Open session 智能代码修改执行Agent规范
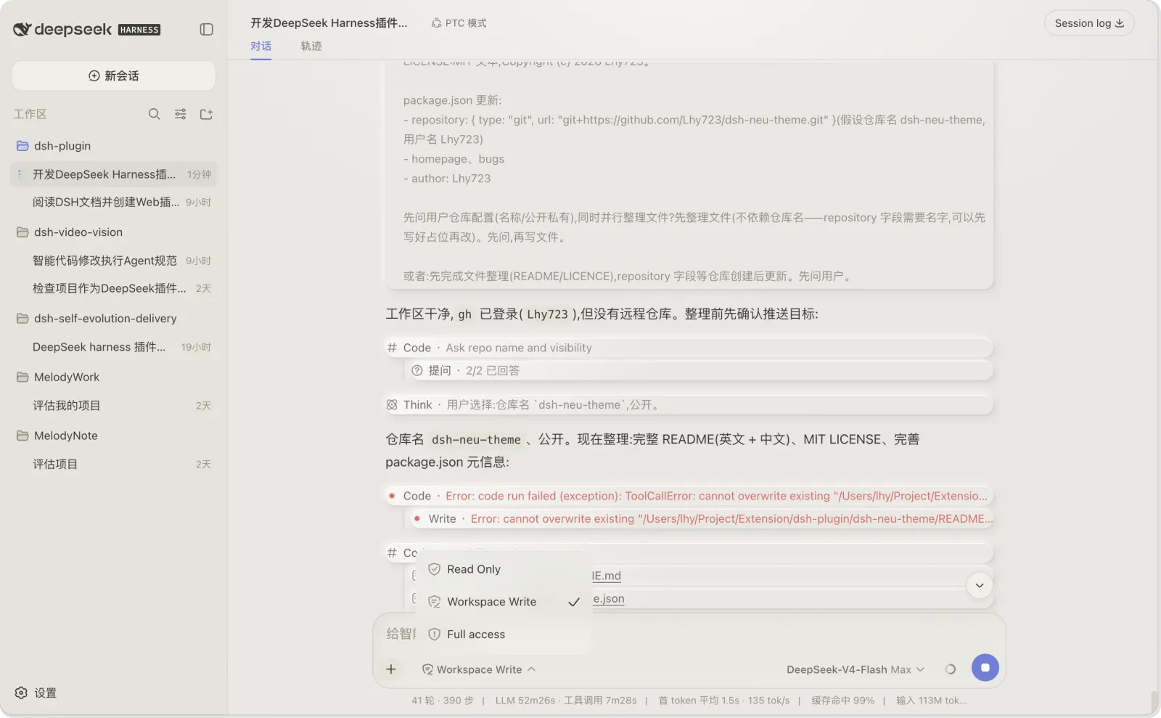1161x718 pixels. (114, 261)
